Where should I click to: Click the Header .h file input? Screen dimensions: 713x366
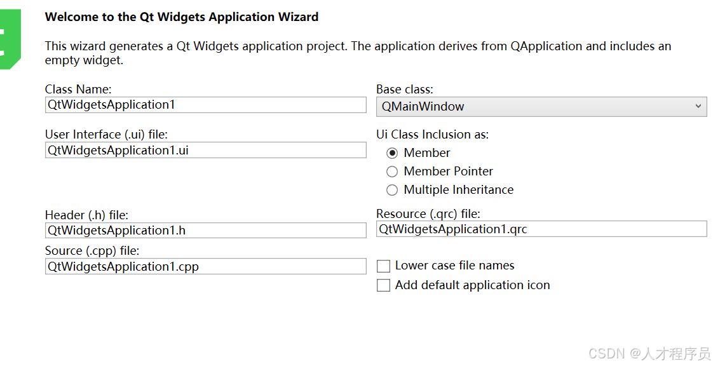point(205,230)
